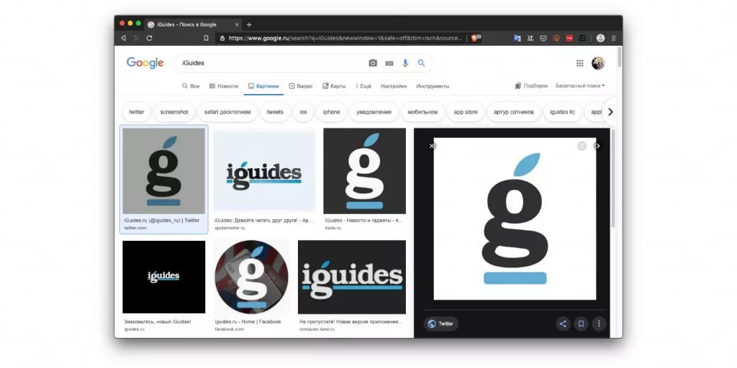Show more filter chips with the right arrow

[x=610, y=112]
